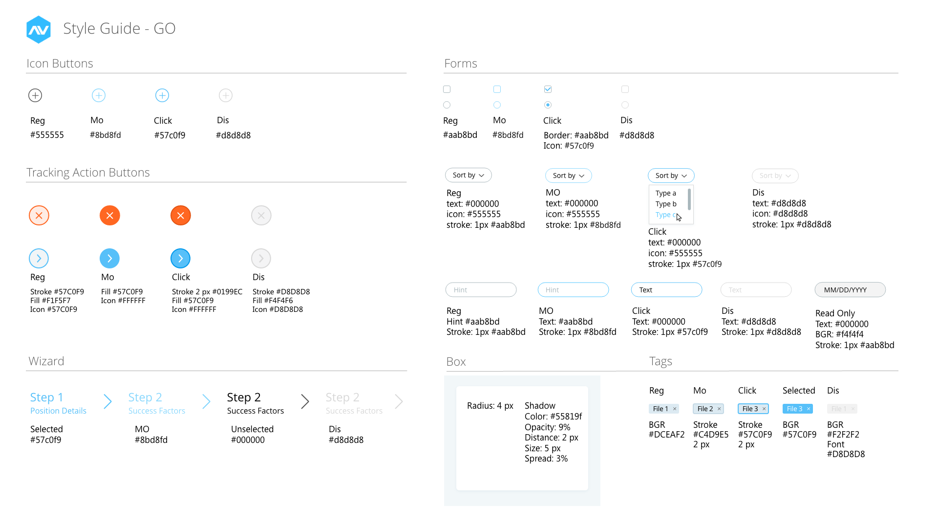Click the dark gray Reg plus icon button
Viewport: 938px width, 528px height.
pos(35,95)
